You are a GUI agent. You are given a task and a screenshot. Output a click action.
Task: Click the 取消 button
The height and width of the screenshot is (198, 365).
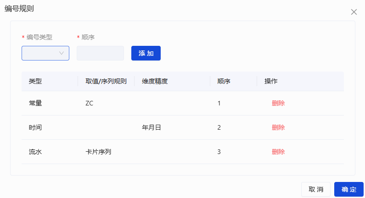[x=316, y=189]
